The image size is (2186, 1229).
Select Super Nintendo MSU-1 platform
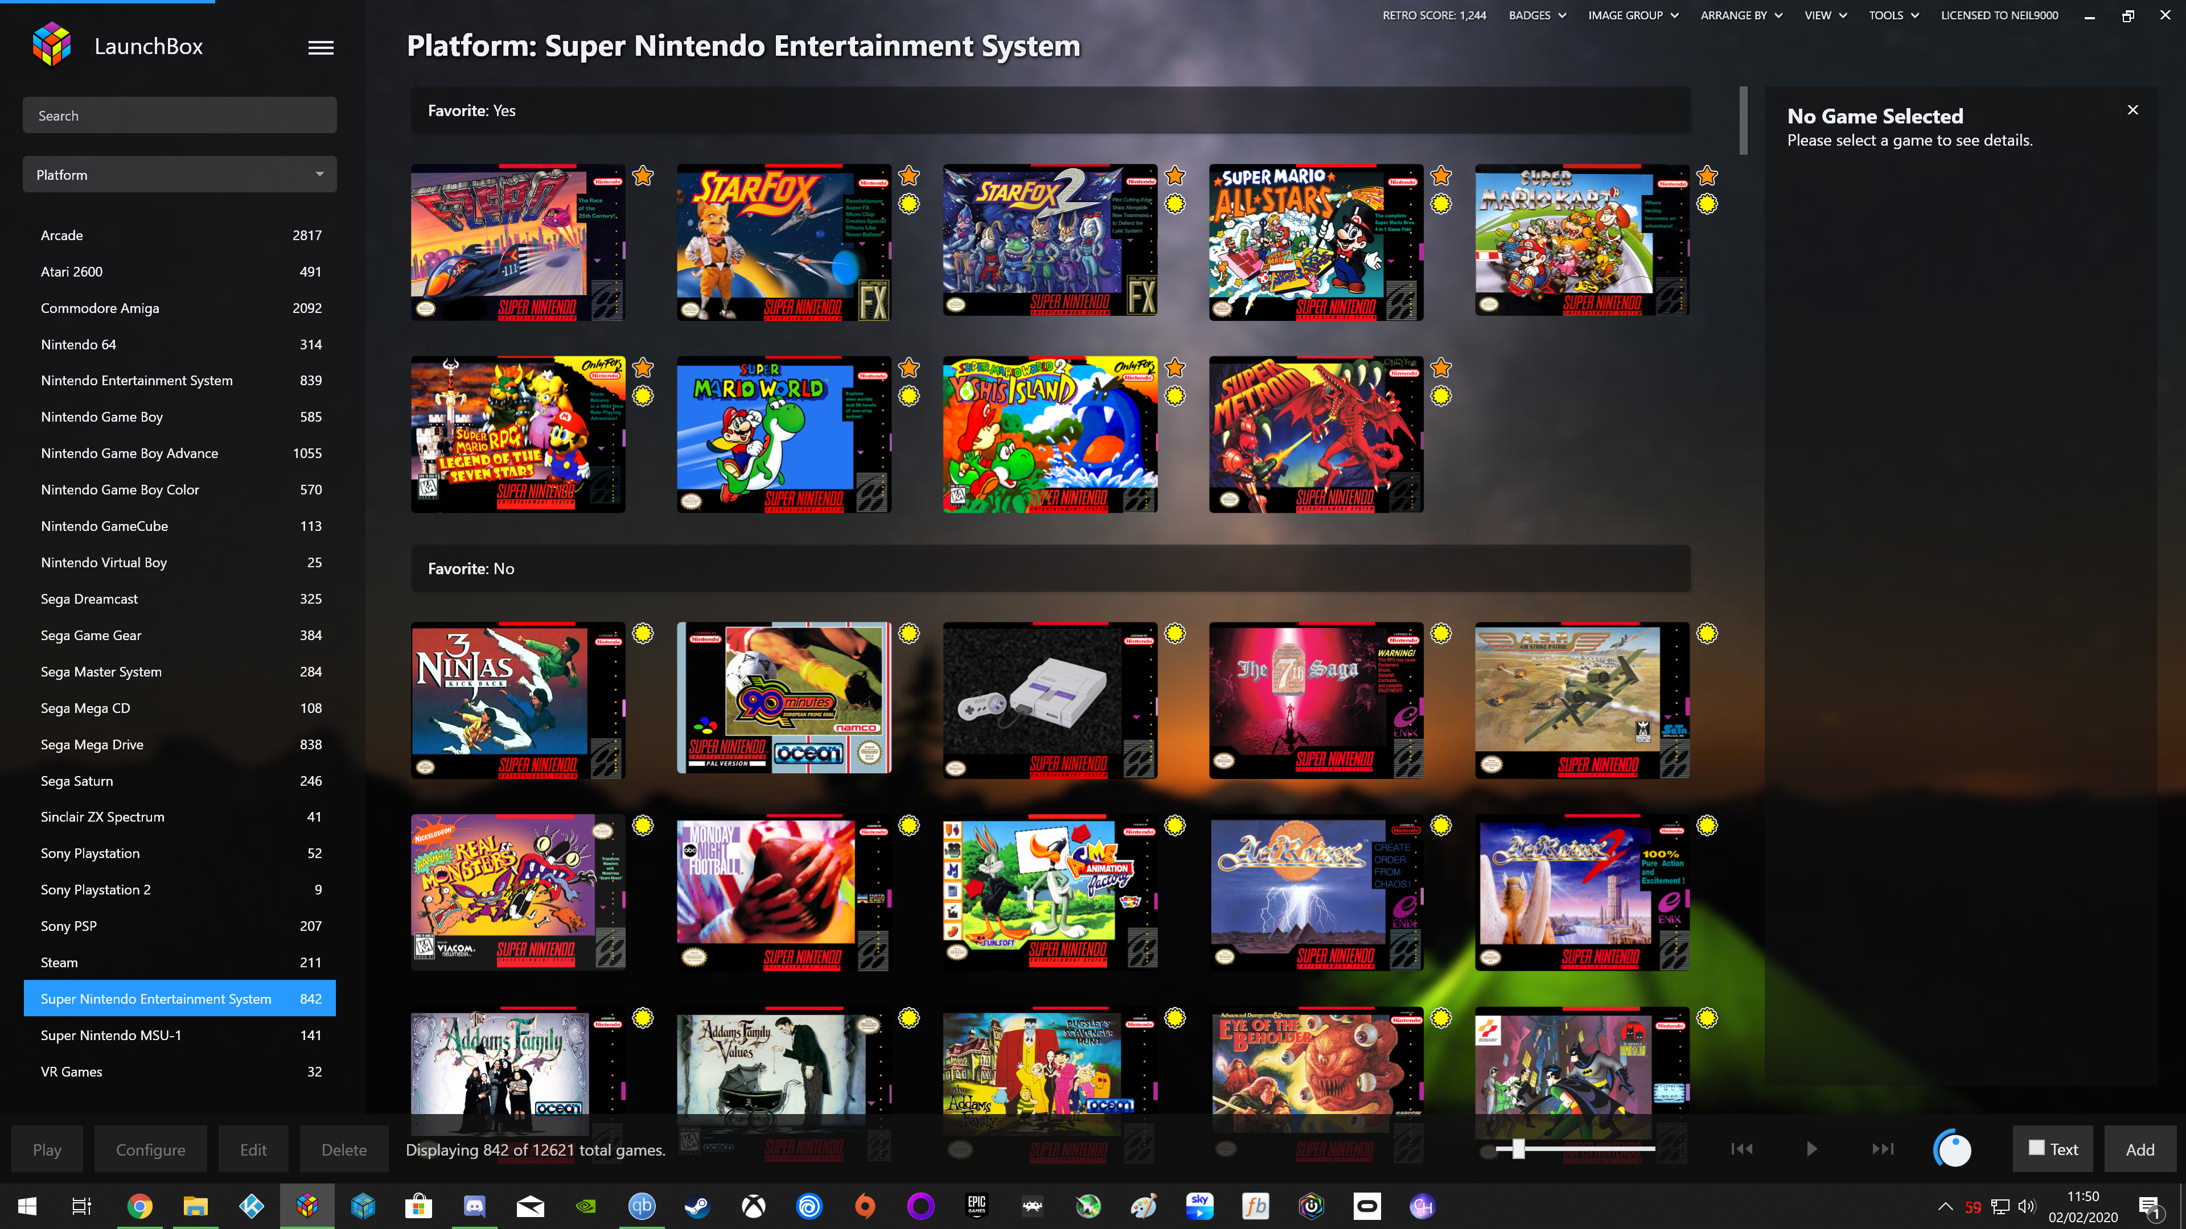(x=180, y=1035)
